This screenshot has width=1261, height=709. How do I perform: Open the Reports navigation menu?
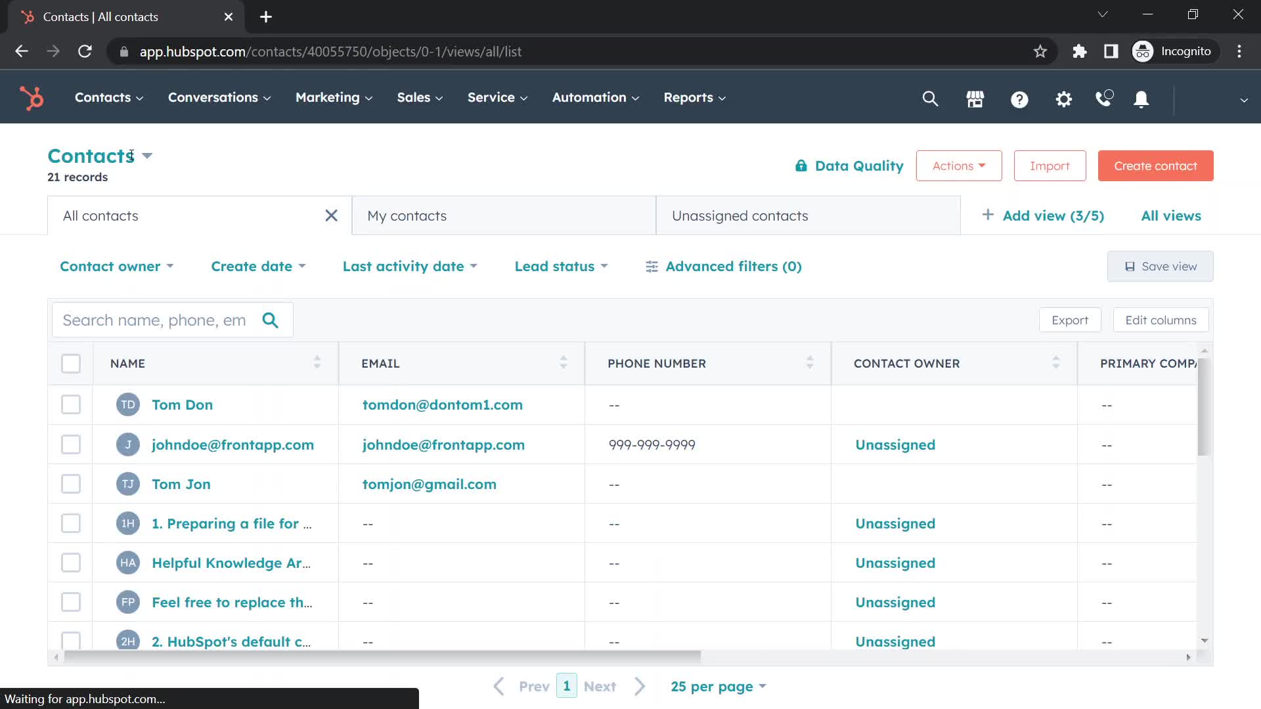(x=695, y=98)
